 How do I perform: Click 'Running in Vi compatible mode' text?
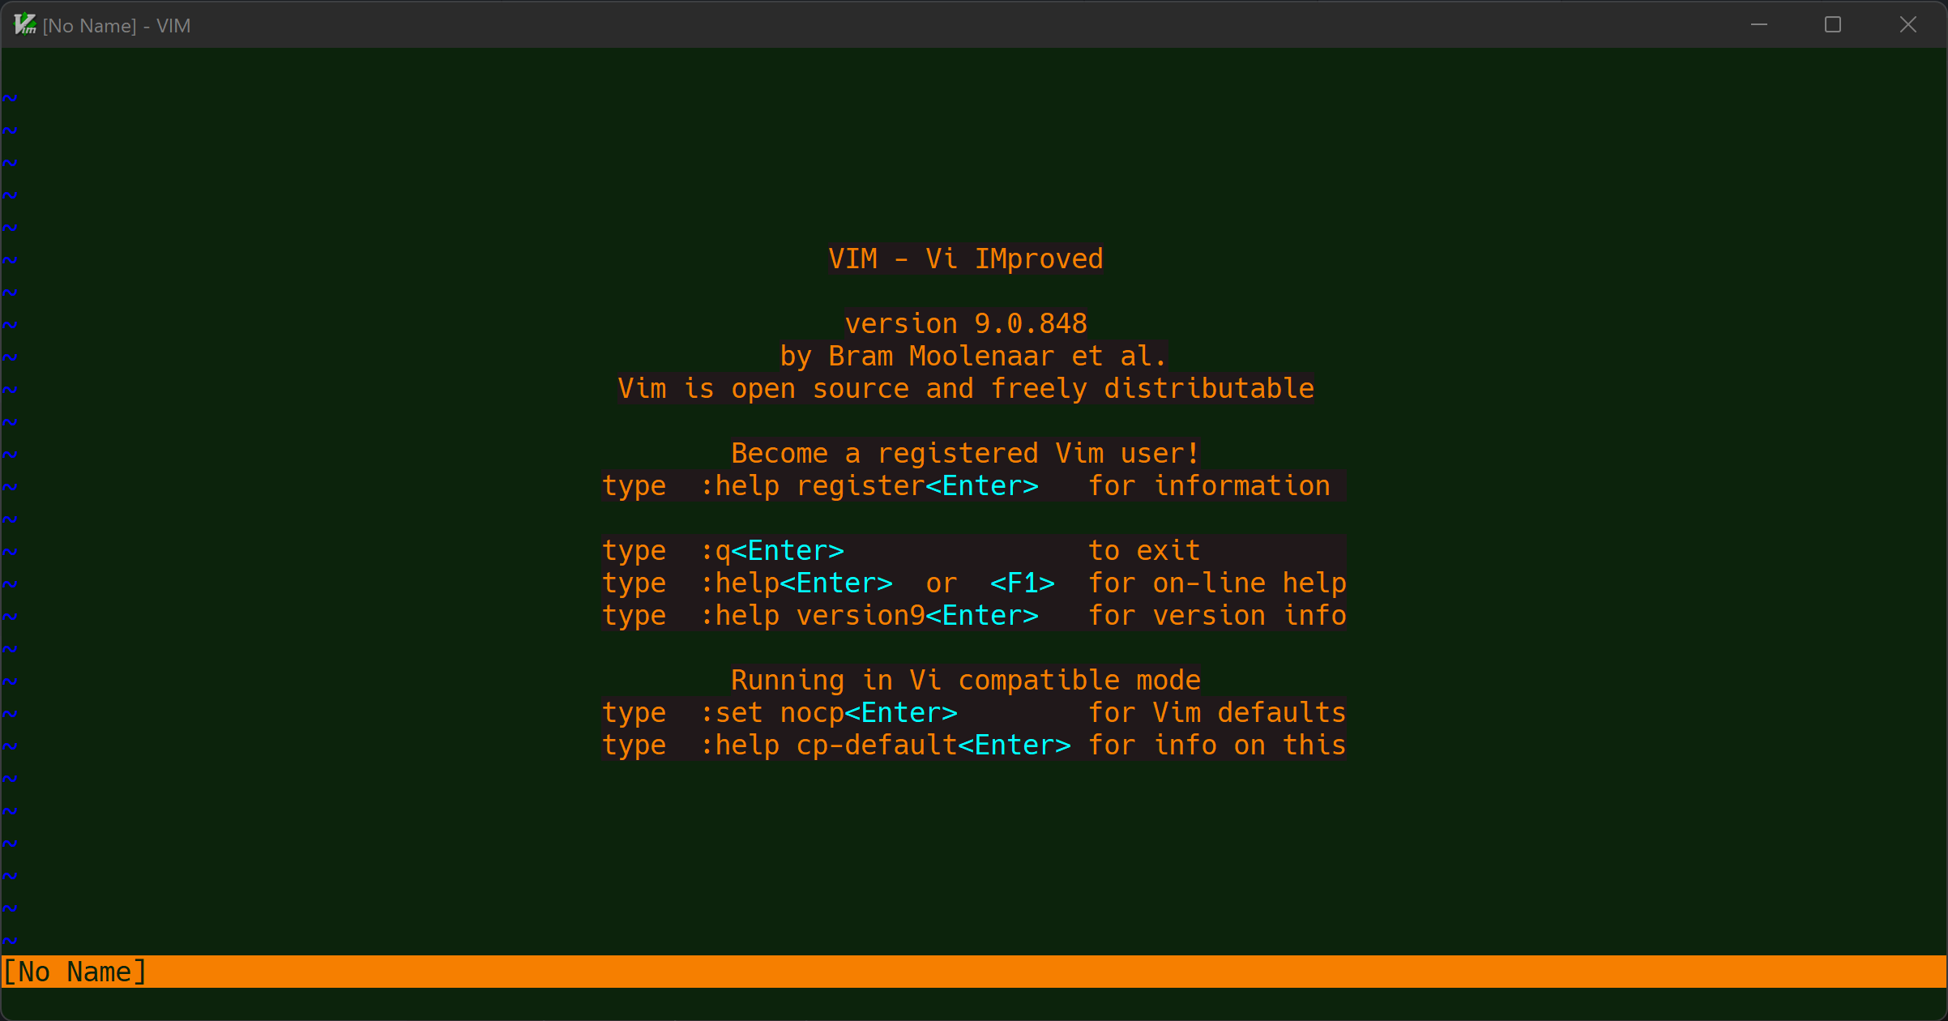tap(965, 680)
